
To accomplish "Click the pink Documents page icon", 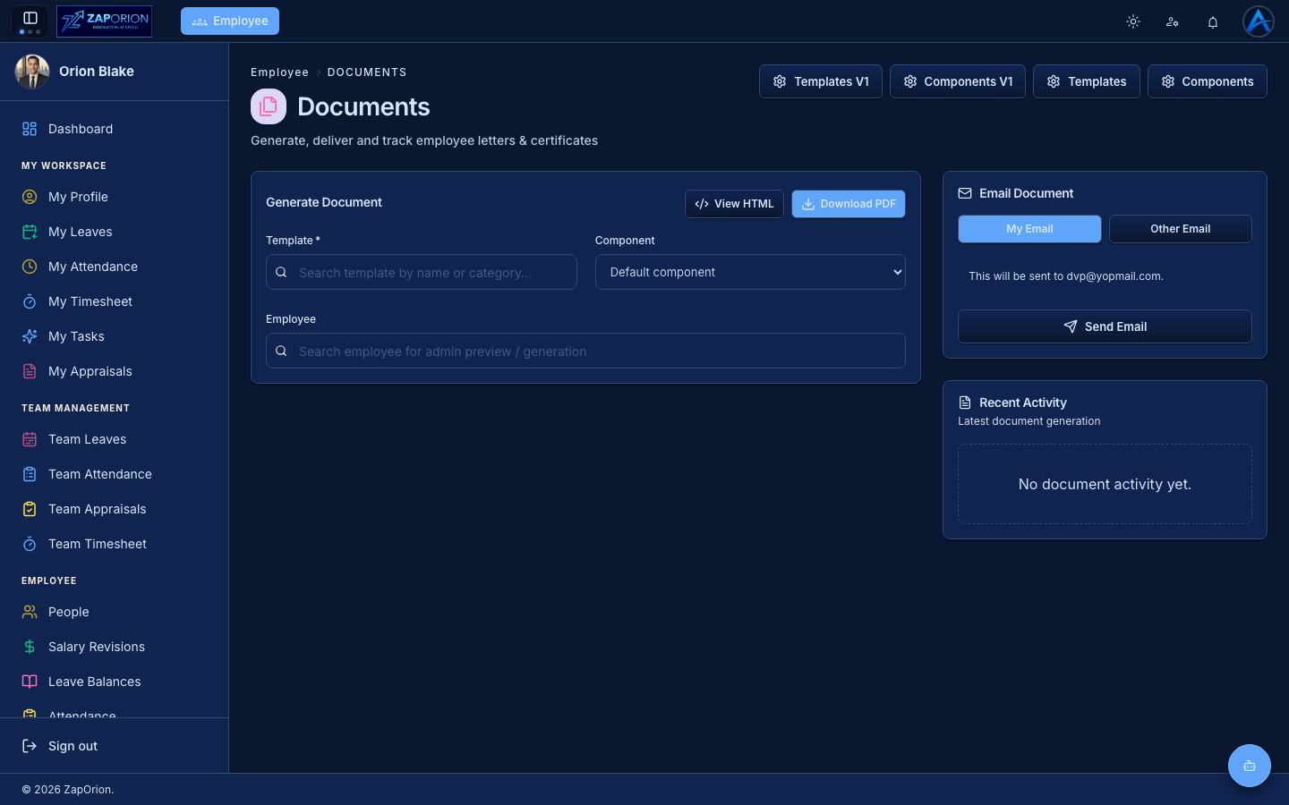I will [269, 106].
